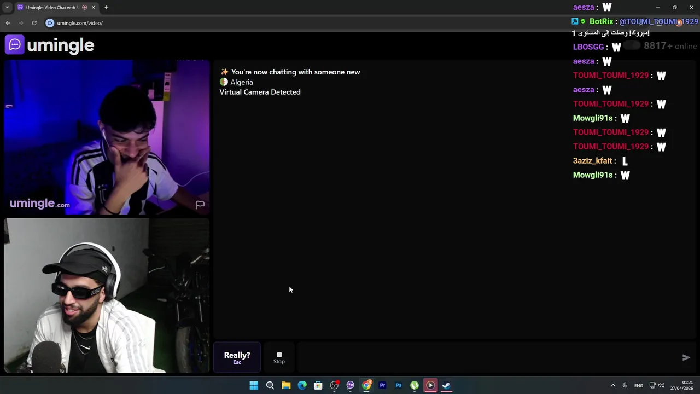
Task: Show hidden system tray icons
Action: coord(612,385)
